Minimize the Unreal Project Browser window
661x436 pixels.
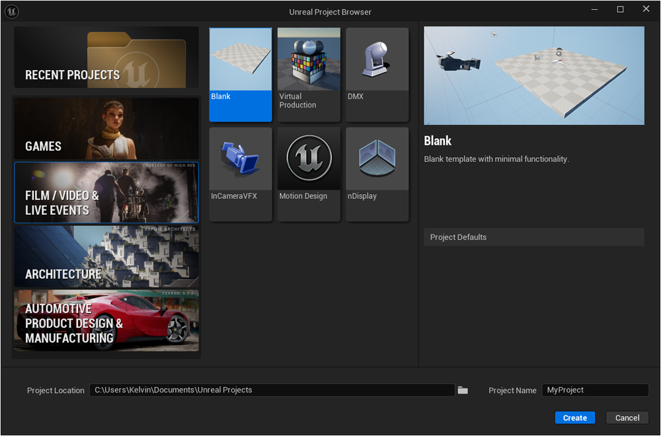point(594,9)
